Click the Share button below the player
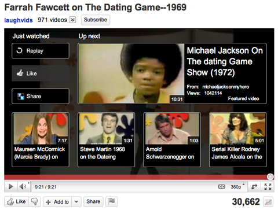Image resolution: width=278 pixels, height=210 pixels. [x=93, y=201]
